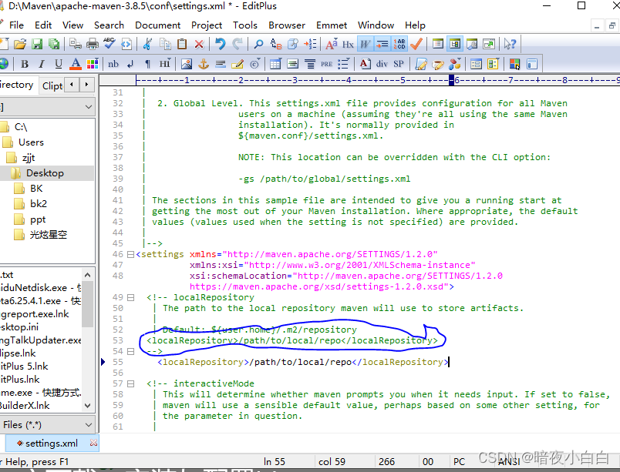Click the HTML table icon
The height and width of the screenshot is (472, 620).
point(275,64)
